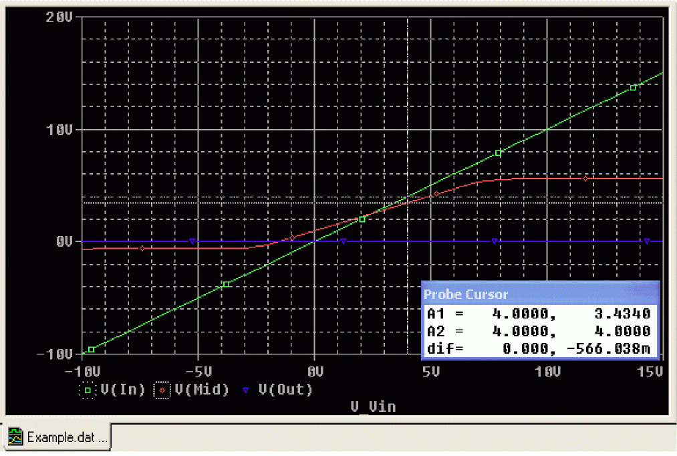The image size is (677, 456).
Task: Click the V_Vin x-axis title
Action: [373, 407]
